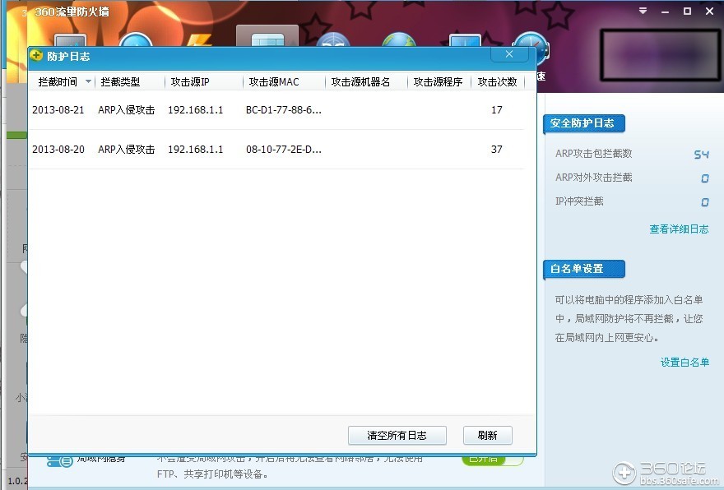Toggle the 局域网隐身 已开启 switch
The height and width of the screenshot is (490, 724).
point(492,459)
